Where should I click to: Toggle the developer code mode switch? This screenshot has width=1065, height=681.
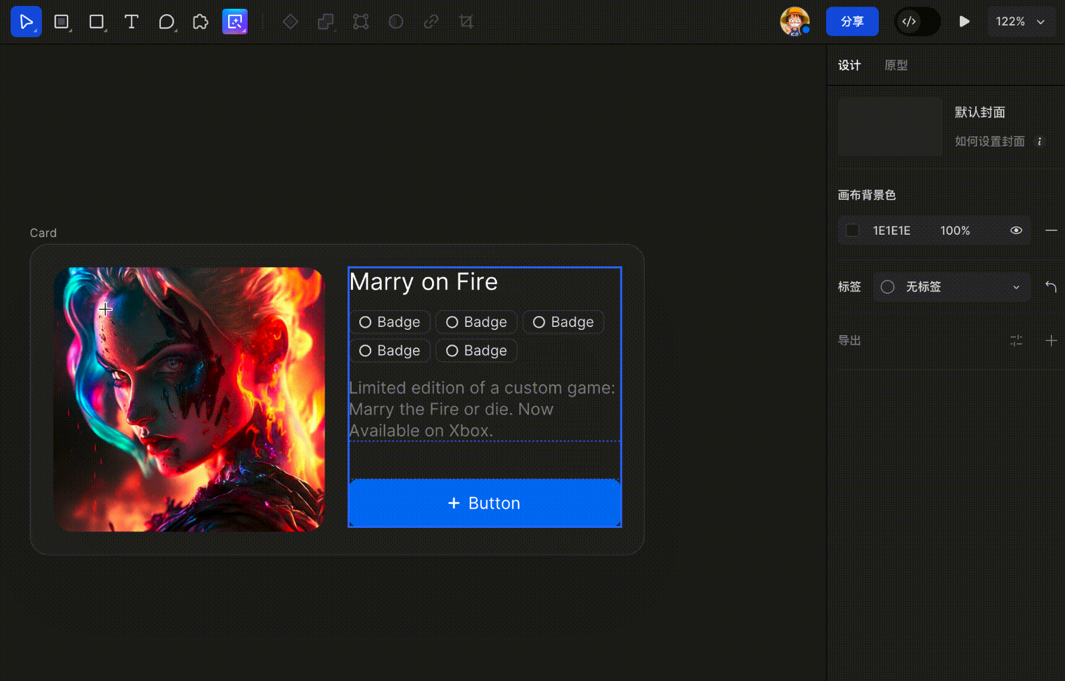point(917,22)
